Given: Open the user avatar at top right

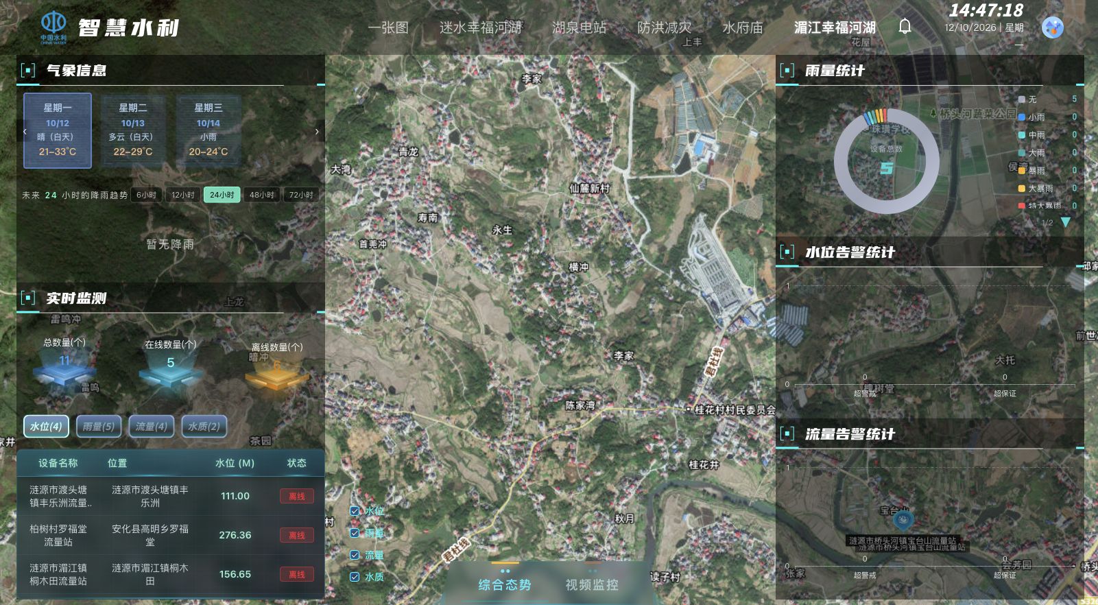Looking at the screenshot, I should click(x=1053, y=27).
